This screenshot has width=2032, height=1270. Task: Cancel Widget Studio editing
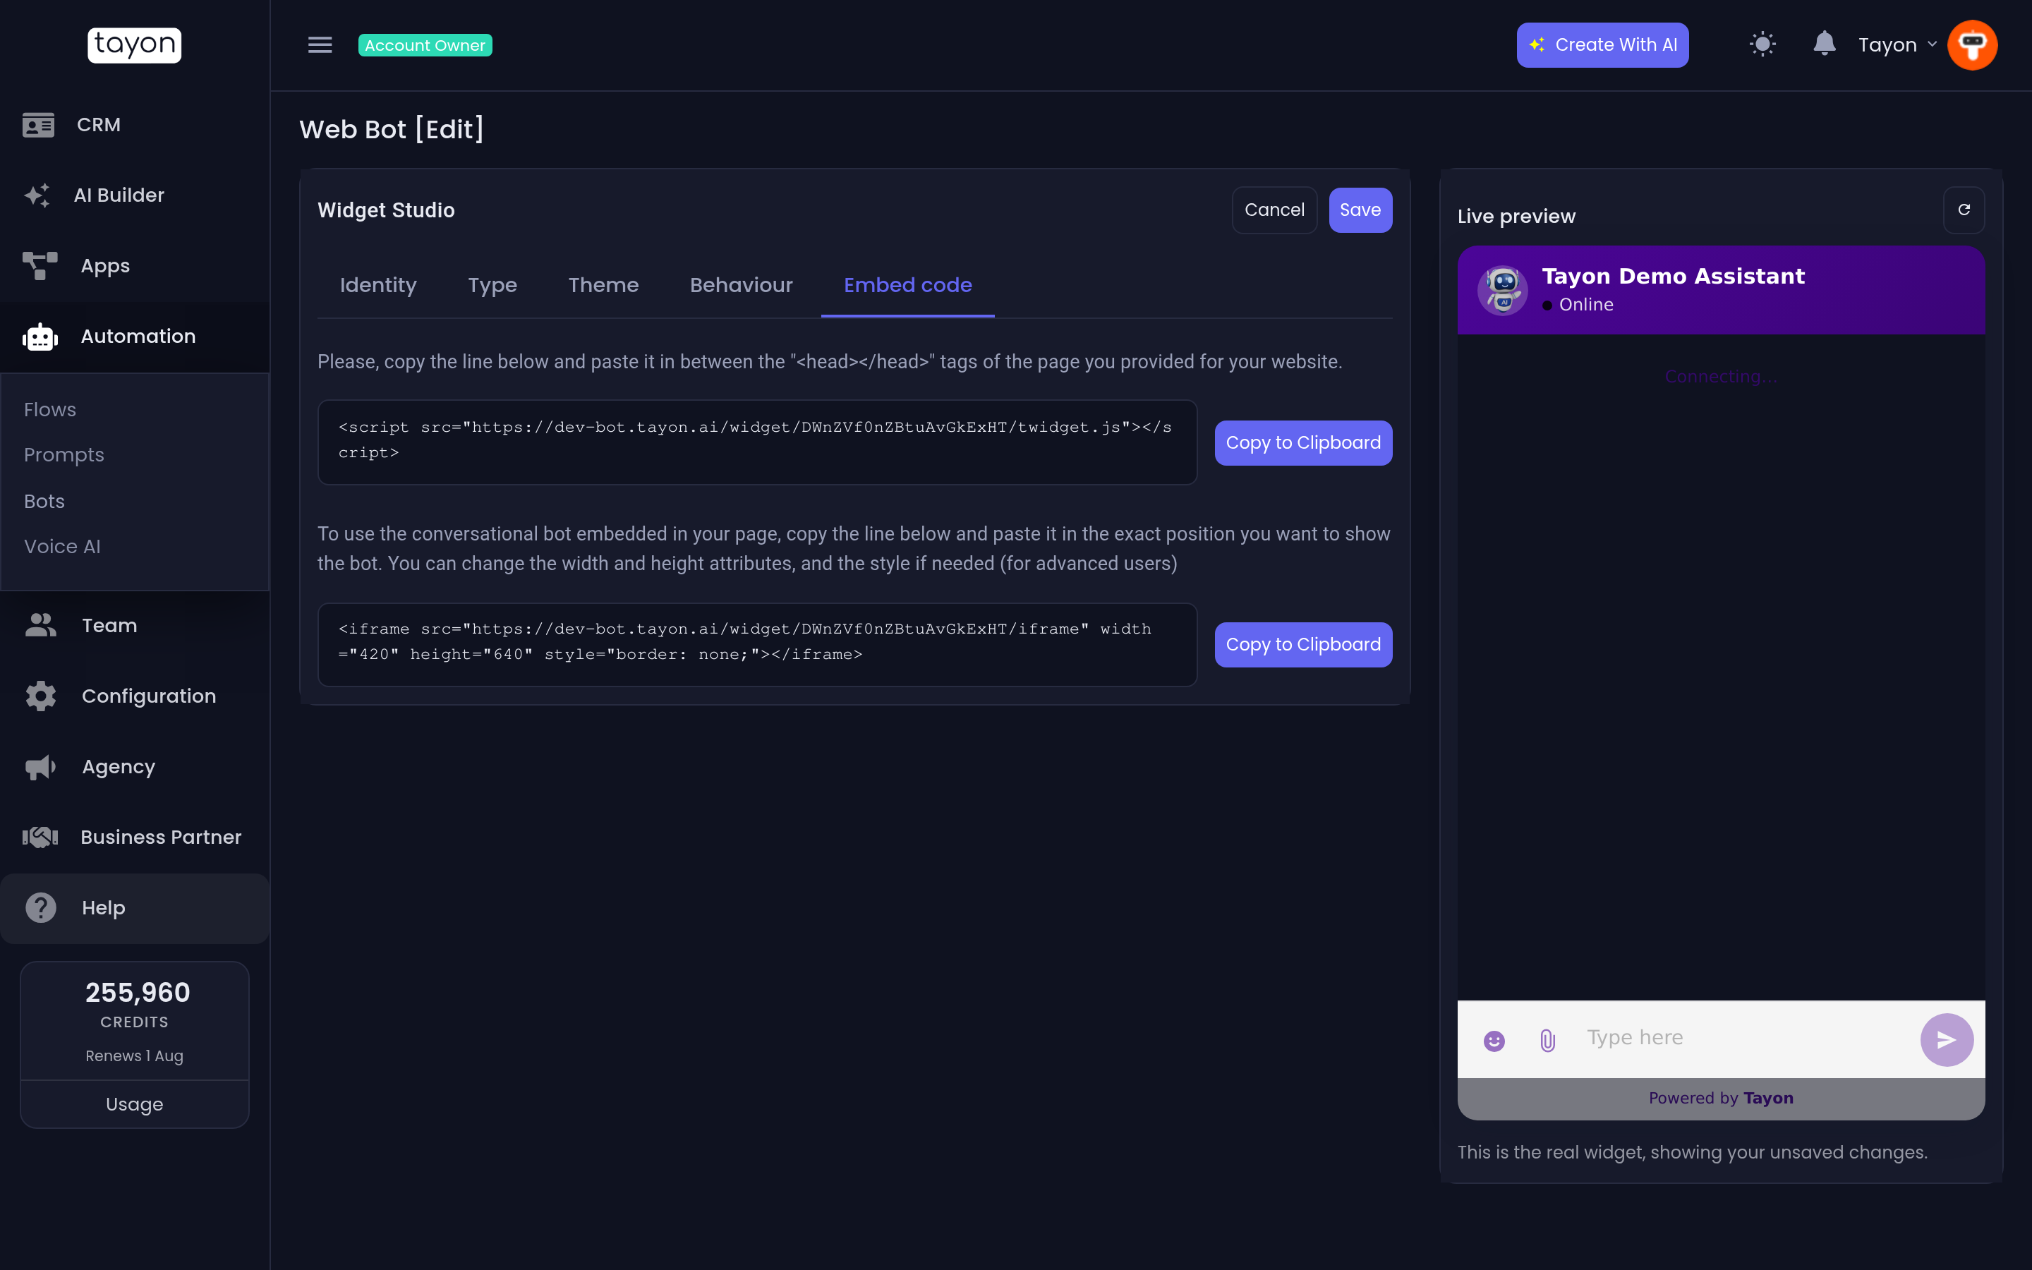click(x=1274, y=210)
